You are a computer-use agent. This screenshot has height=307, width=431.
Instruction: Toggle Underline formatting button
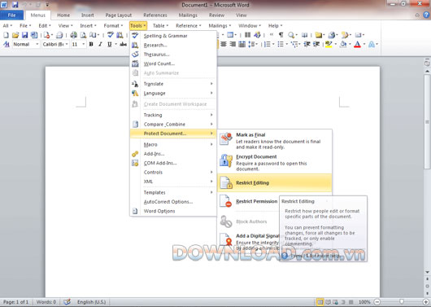click(x=110, y=44)
